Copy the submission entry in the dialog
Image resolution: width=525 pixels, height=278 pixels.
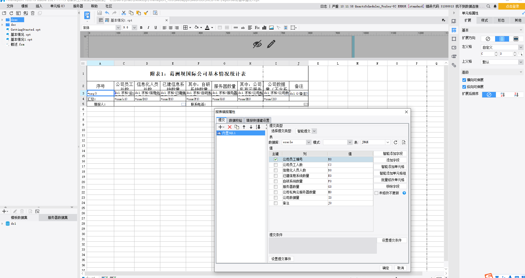(x=237, y=127)
